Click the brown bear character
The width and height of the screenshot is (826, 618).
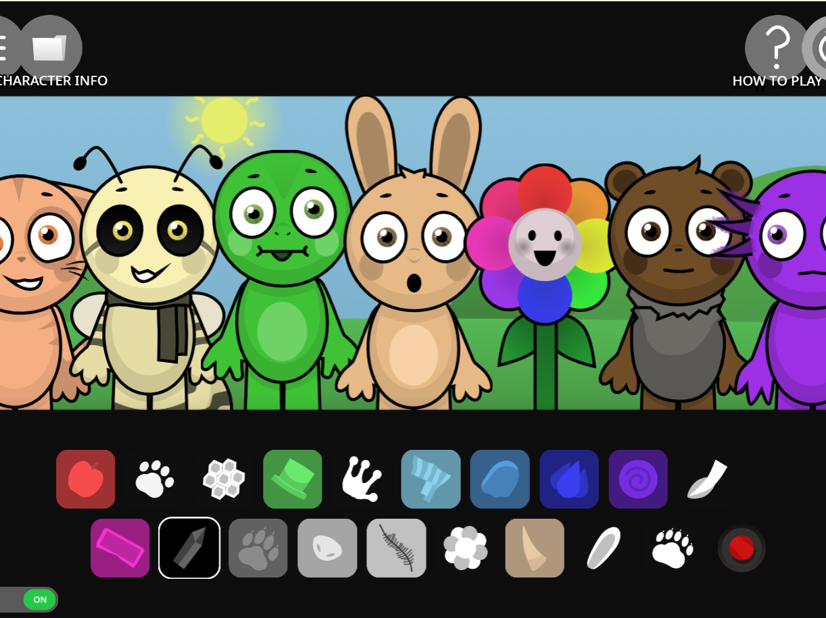coord(676,284)
